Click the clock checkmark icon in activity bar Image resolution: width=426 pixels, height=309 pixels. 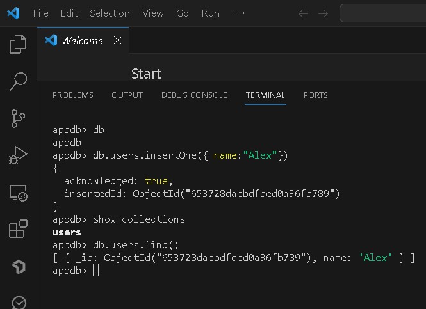pos(18,301)
